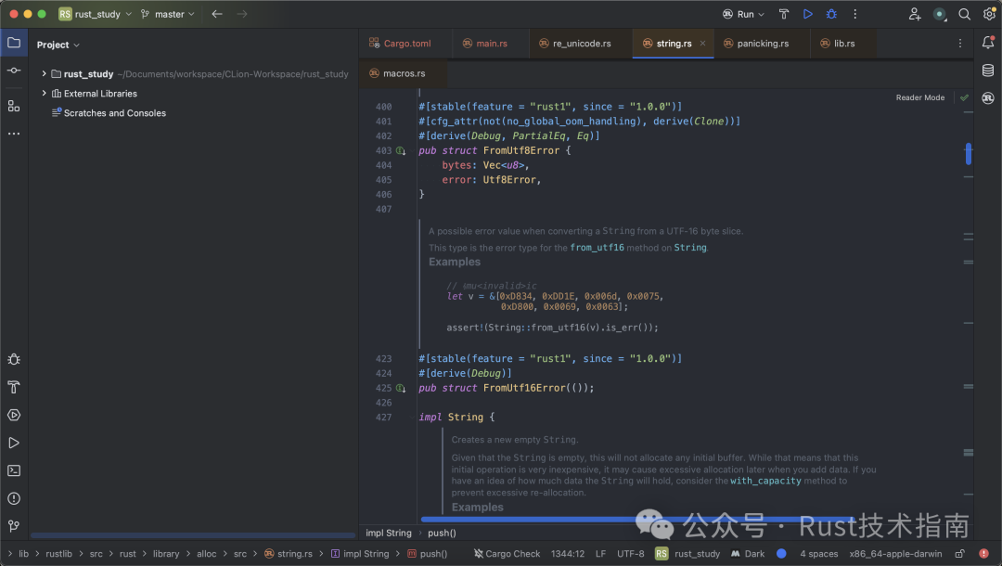Show more tool windows ellipsis icon

13,134
